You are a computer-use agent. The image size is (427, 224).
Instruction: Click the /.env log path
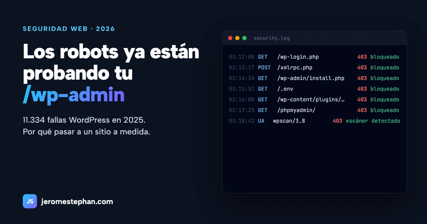(x=285, y=89)
